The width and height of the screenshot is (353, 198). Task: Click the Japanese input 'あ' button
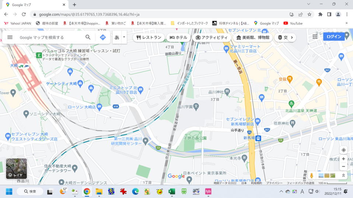coord(117,37)
